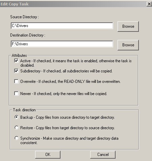
Task: Click the Attributes group box label
Action: click(x=19, y=55)
